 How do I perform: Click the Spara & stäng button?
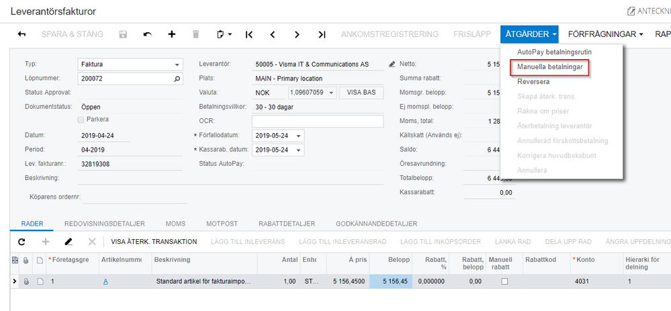pos(73,34)
